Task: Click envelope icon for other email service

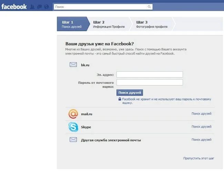Action: (73, 140)
